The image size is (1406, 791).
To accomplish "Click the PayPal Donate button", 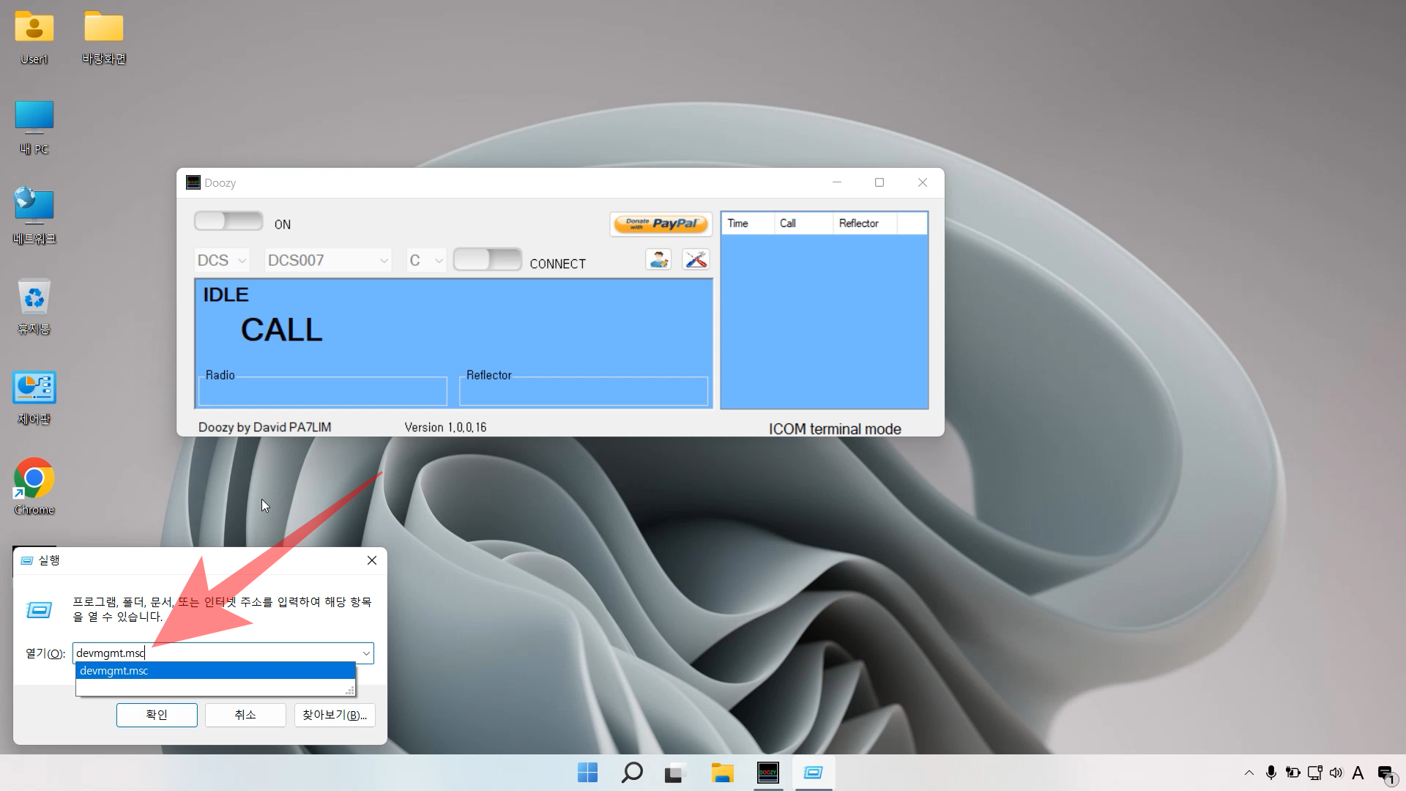I will (x=661, y=224).
